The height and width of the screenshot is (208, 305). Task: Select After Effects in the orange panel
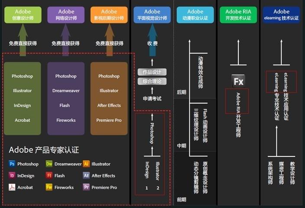point(109,105)
